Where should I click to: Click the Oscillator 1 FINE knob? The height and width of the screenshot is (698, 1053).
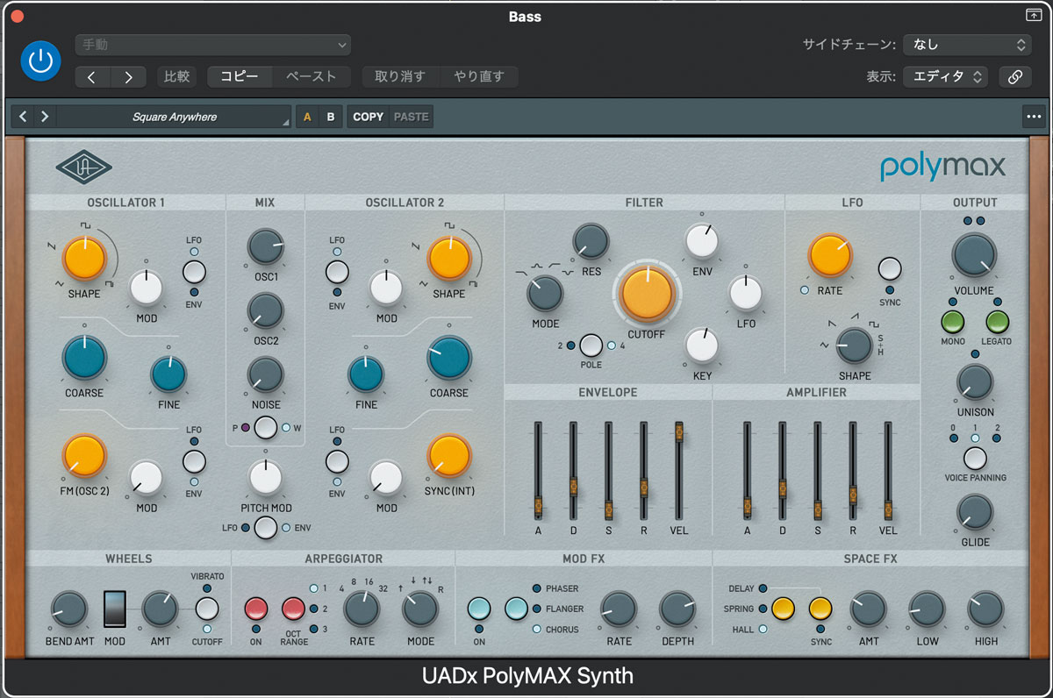(168, 373)
